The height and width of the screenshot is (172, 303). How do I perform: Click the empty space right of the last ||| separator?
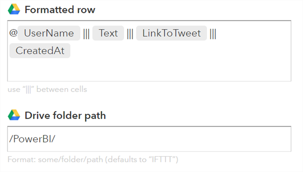click(x=252, y=33)
